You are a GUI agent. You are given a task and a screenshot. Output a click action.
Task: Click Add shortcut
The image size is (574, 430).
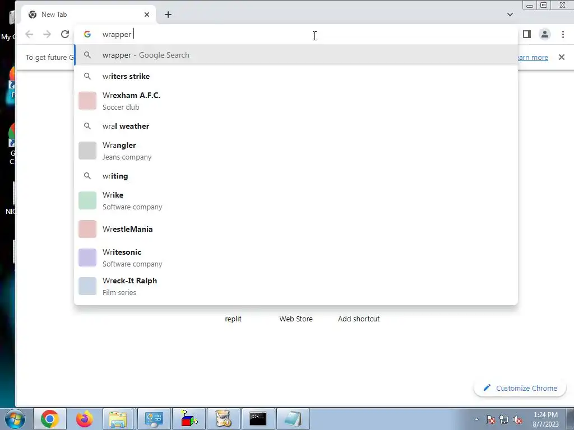coord(359,319)
